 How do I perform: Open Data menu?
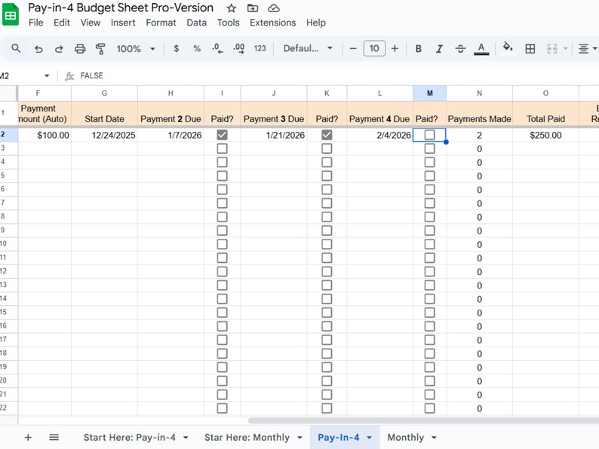click(196, 23)
